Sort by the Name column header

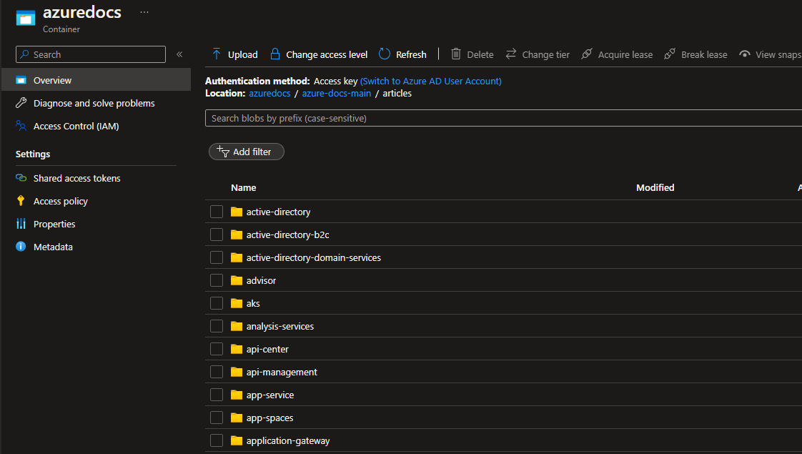click(x=244, y=188)
